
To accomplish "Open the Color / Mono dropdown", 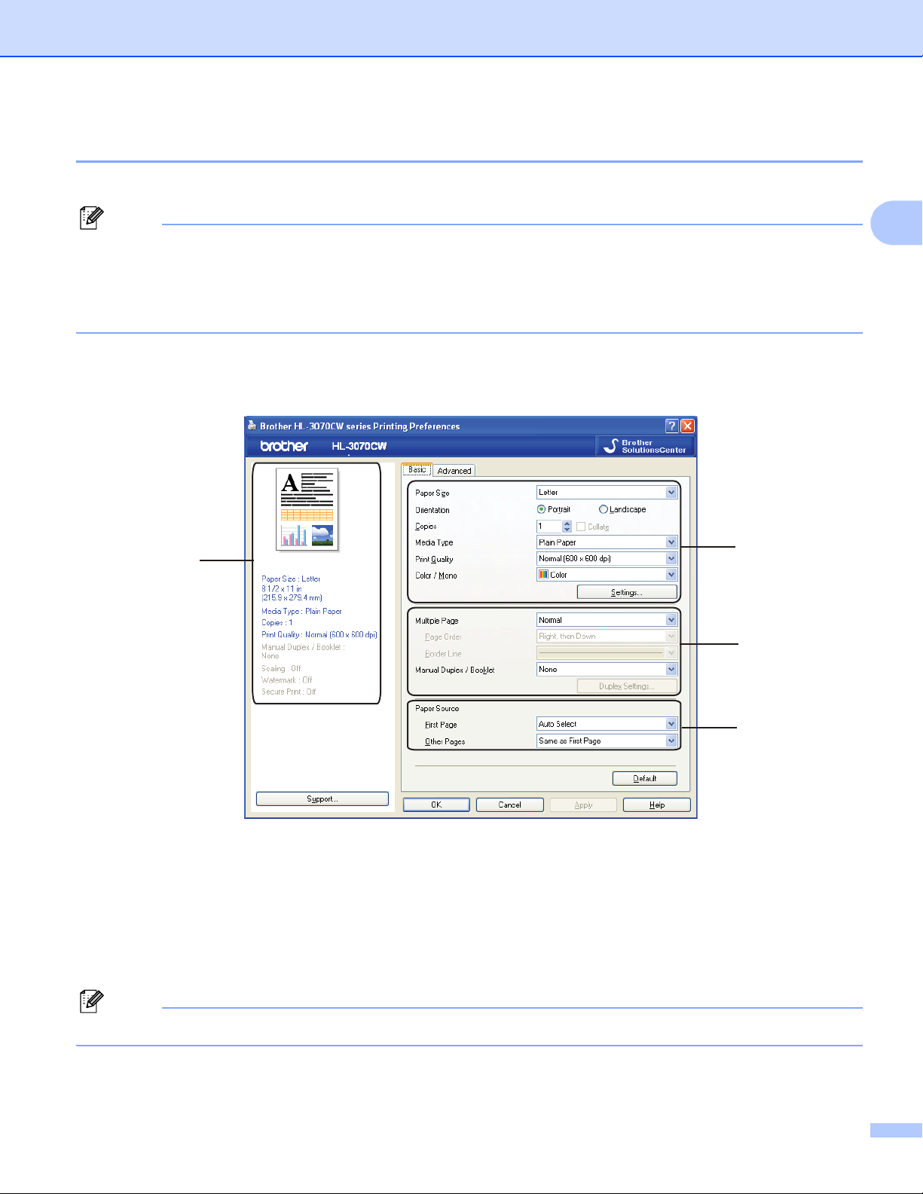I will (607, 575).
